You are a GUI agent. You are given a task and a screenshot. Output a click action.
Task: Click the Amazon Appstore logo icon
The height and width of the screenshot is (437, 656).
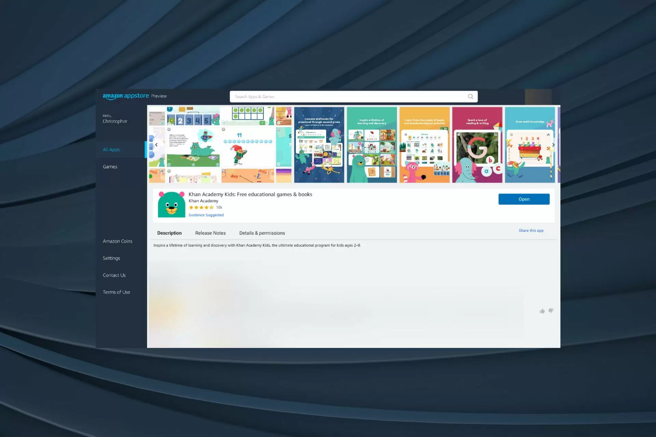[126, 96]
